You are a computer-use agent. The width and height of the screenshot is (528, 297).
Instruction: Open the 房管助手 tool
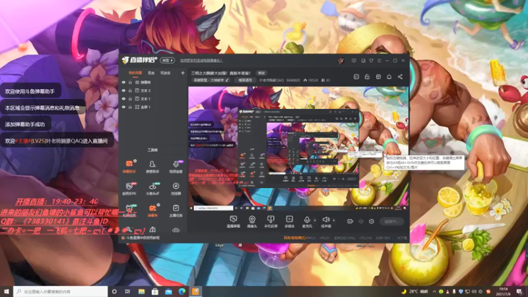(152, 166)
